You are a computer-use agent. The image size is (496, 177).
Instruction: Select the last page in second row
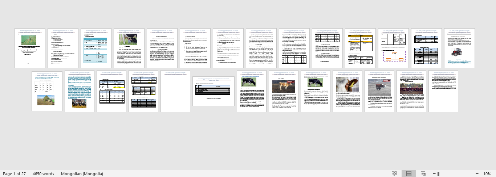[x=443, y=91]
